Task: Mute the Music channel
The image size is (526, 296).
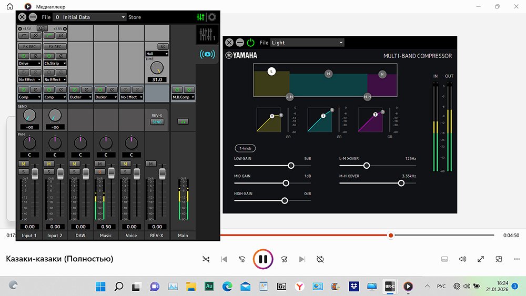Action: (99, 164)
